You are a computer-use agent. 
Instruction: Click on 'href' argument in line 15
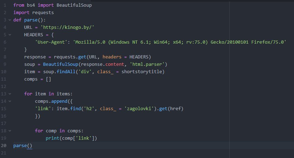tap(175, 109)
